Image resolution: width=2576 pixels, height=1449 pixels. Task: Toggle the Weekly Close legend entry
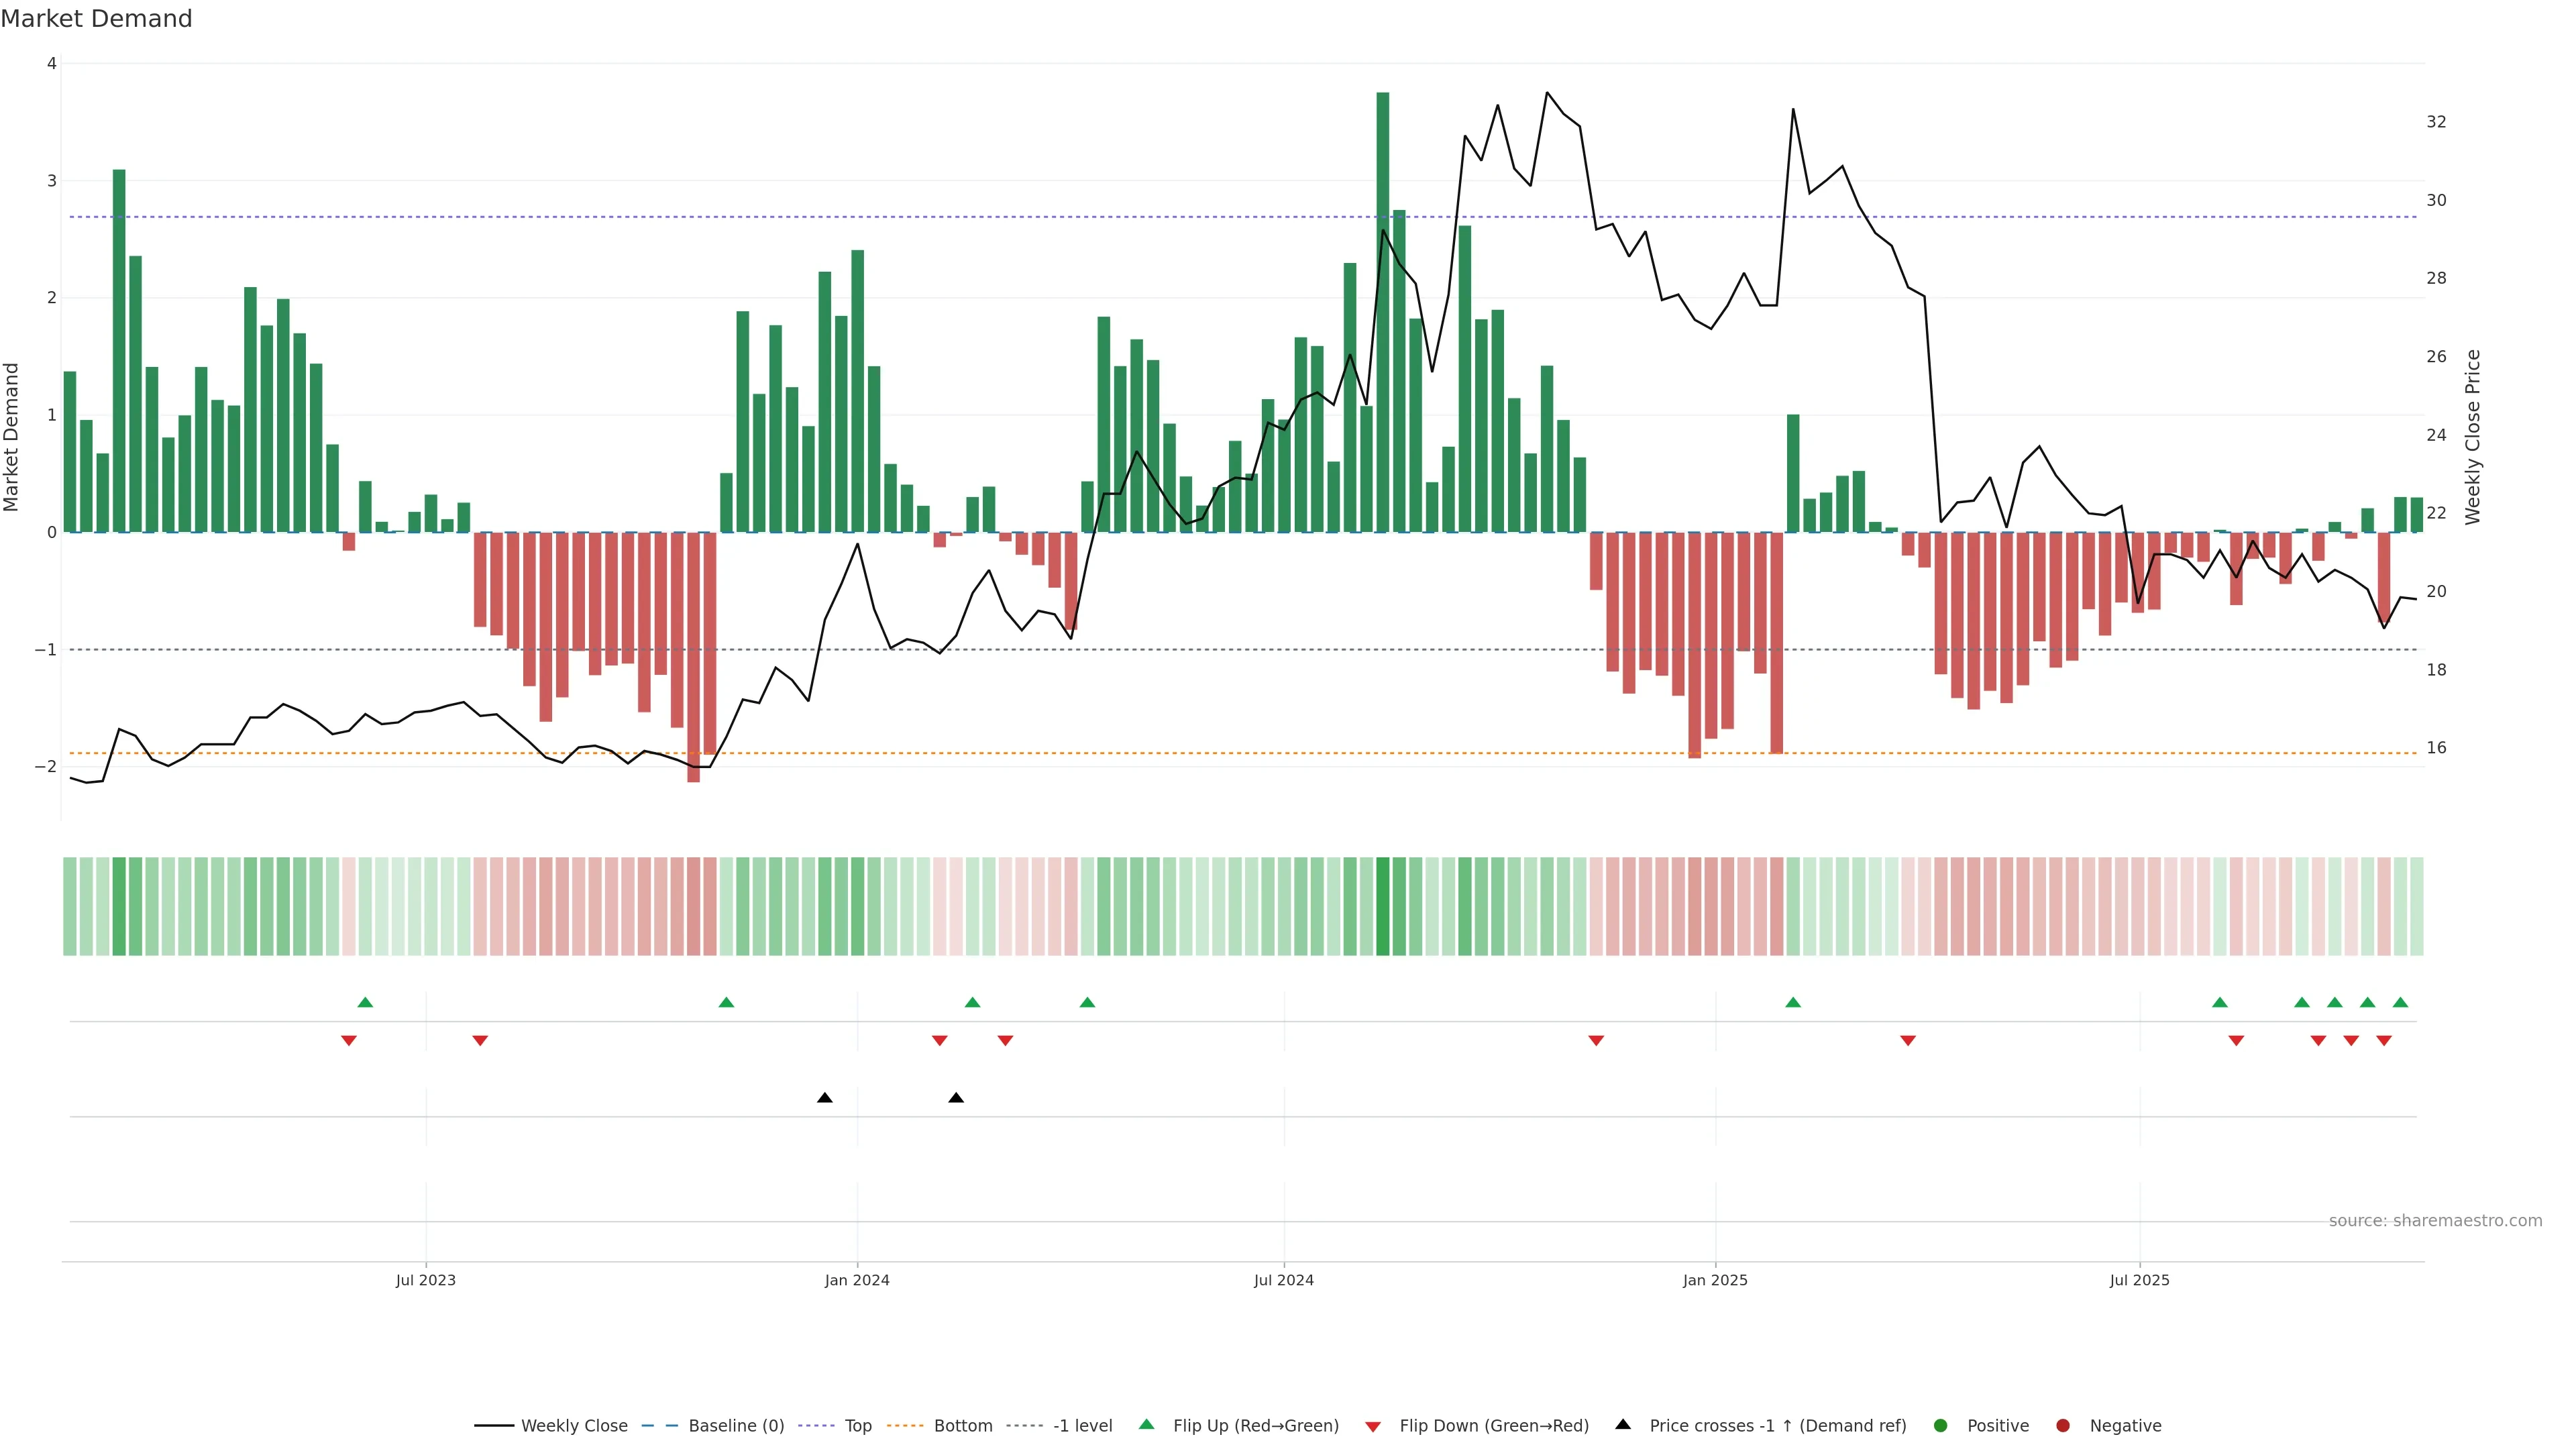pyautogui.click(x=574, y=1425)
